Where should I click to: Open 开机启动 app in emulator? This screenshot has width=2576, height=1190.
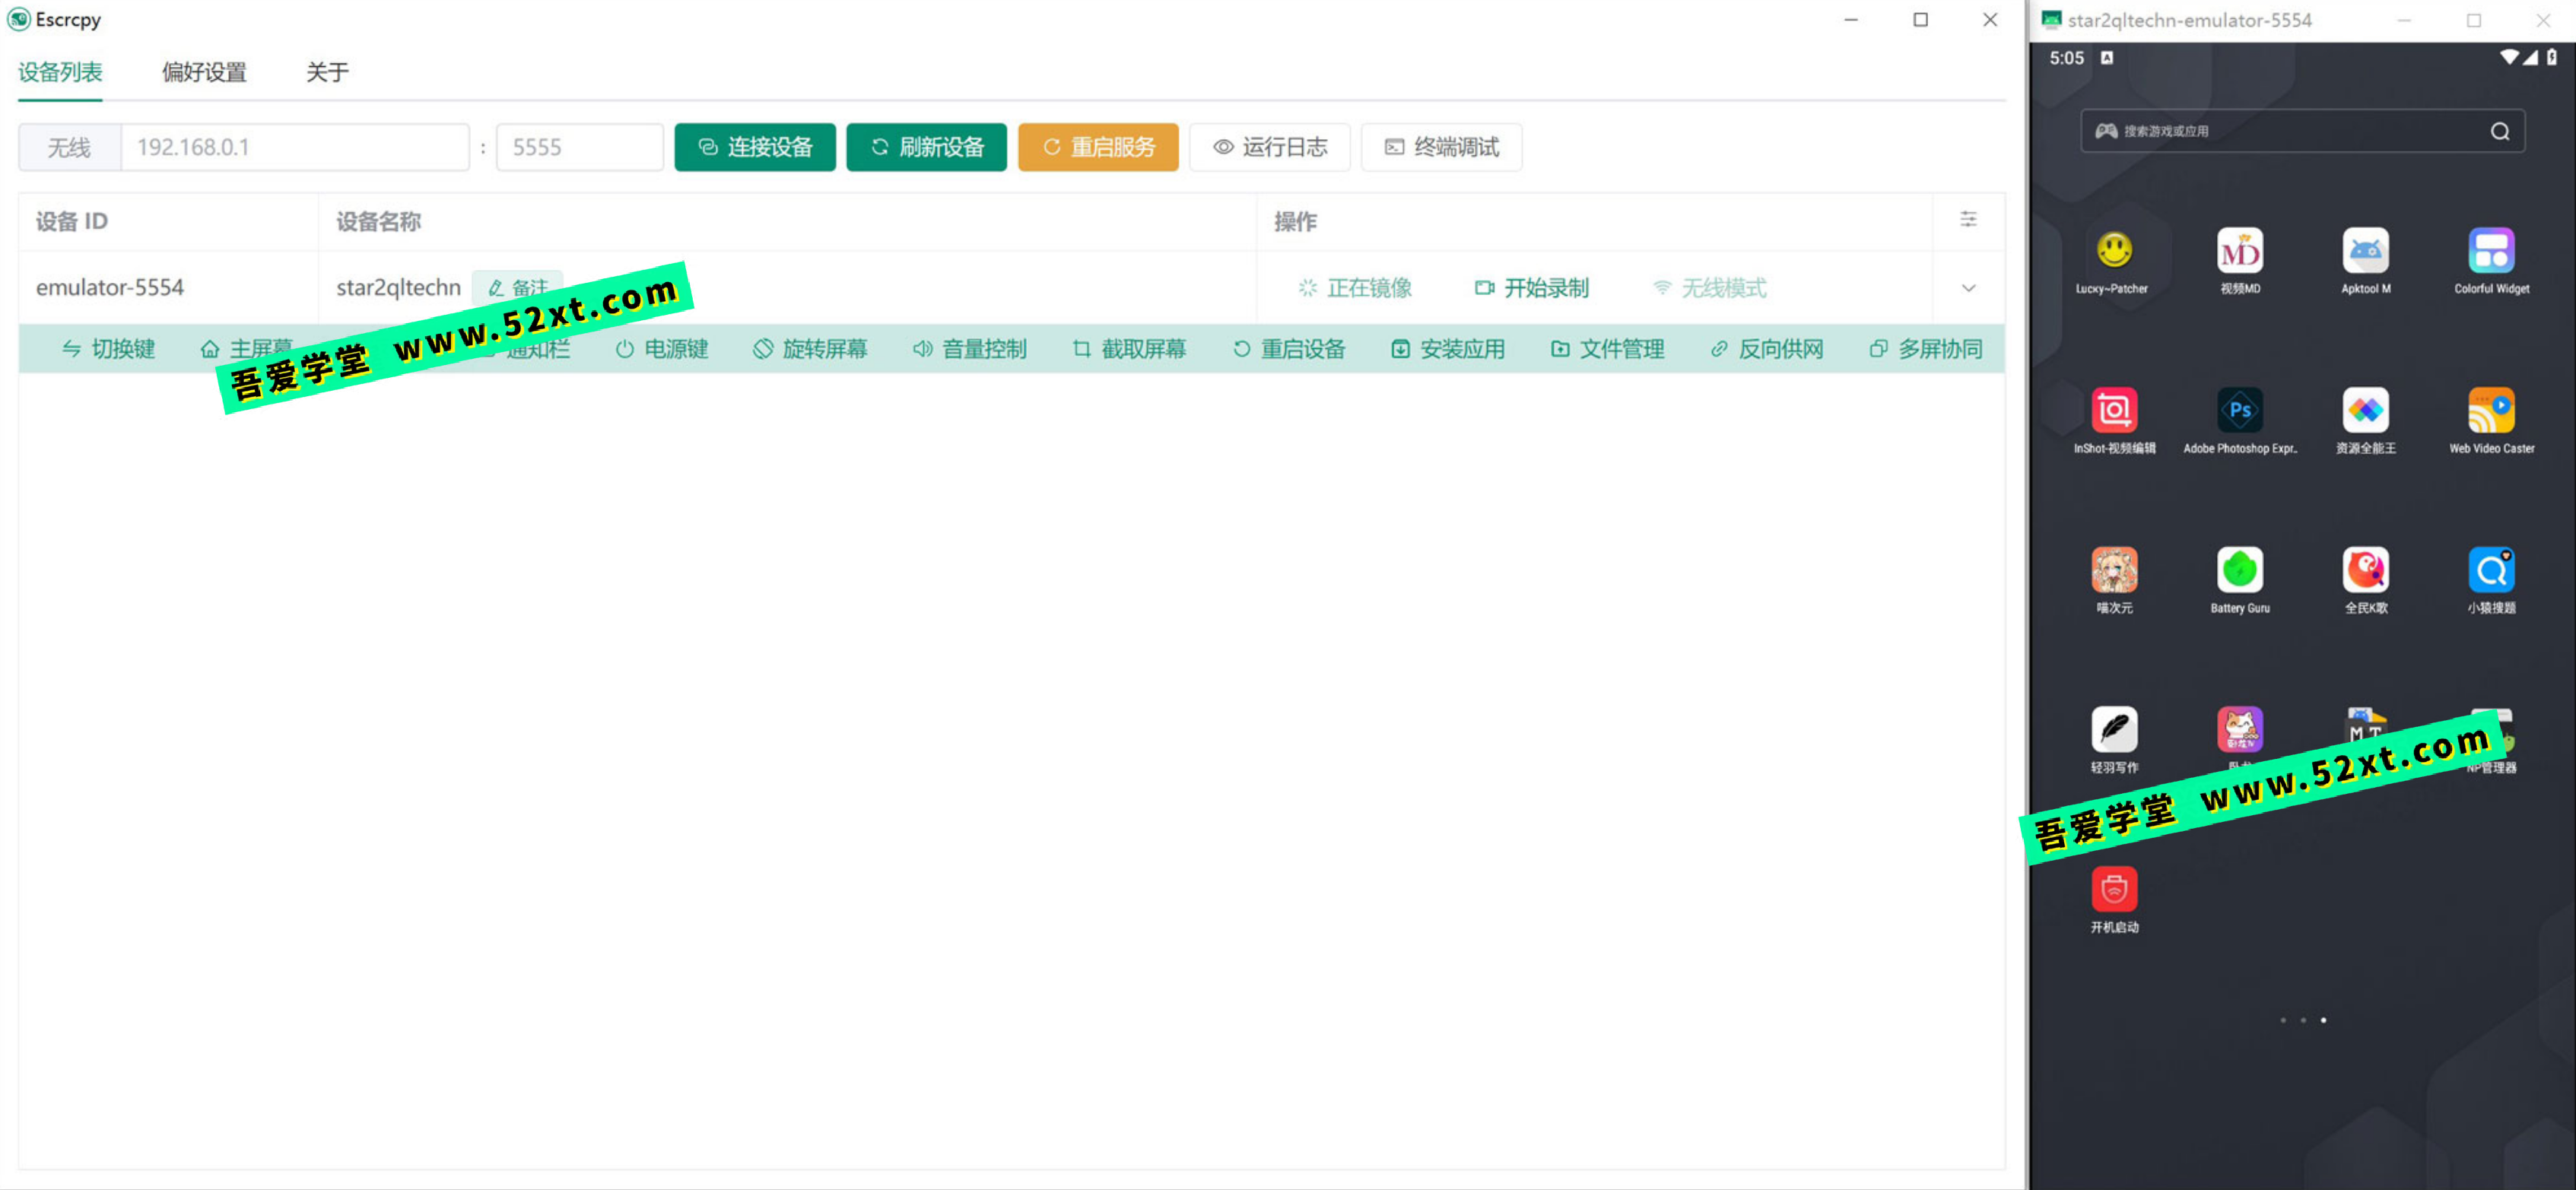(2113, 900)
